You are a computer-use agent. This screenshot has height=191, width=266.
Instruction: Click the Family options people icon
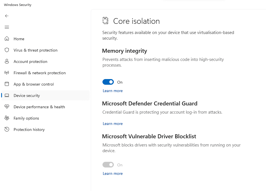(7, 118)
